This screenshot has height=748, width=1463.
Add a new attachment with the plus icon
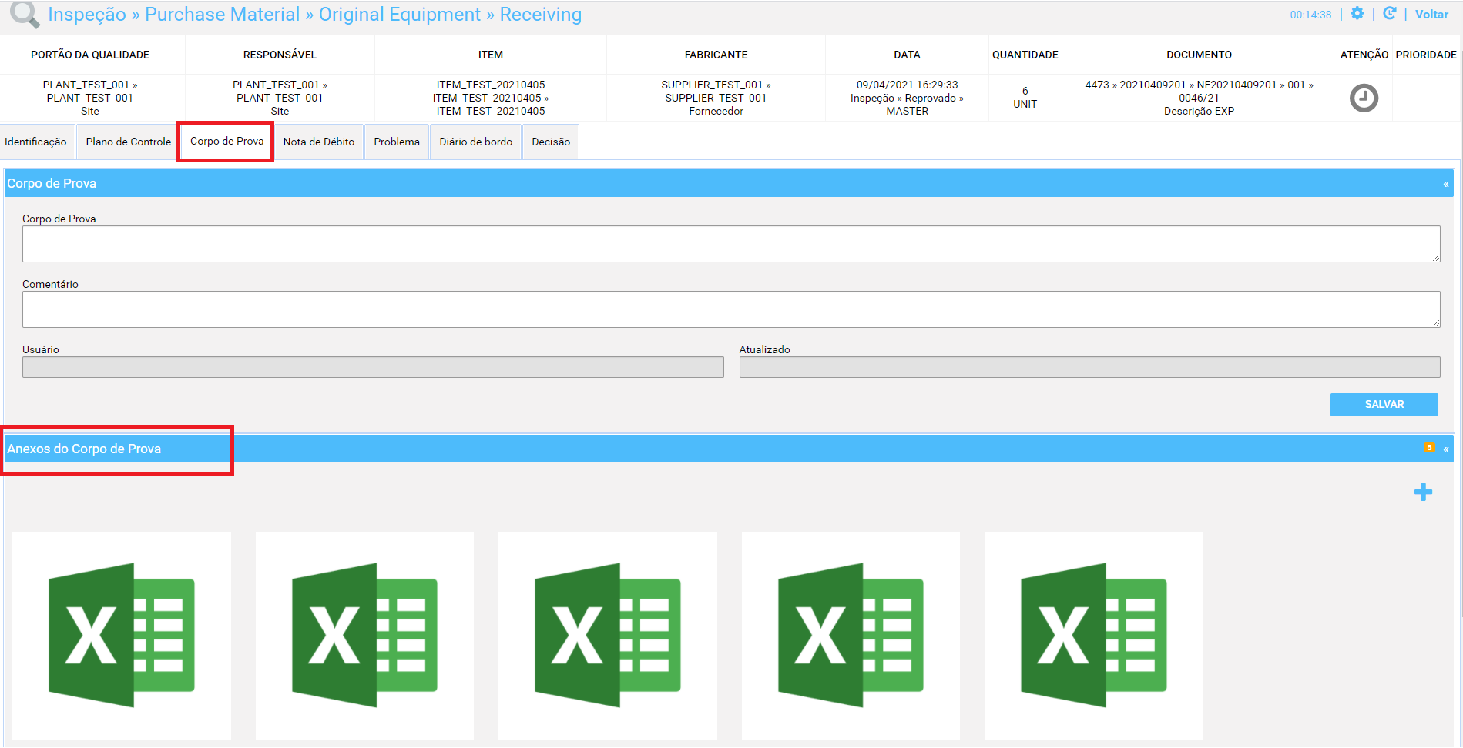click(1423, 492)
